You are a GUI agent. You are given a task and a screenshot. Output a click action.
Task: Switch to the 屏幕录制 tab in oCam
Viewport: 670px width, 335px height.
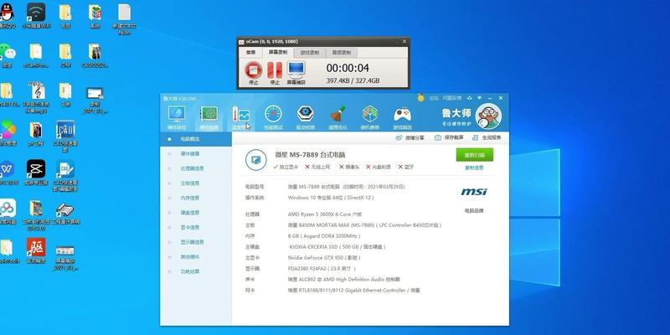tap(278, 53)
